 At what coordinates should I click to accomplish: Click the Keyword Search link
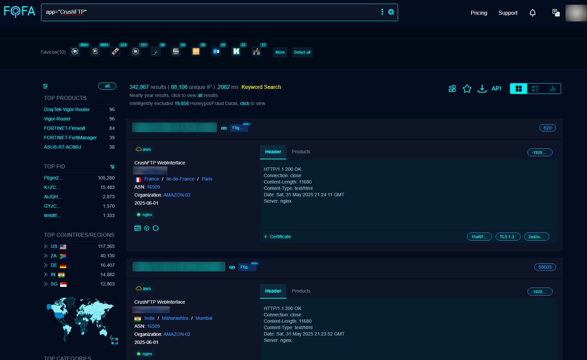pos(261,87)
